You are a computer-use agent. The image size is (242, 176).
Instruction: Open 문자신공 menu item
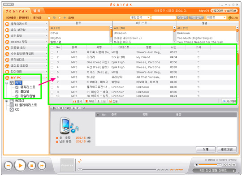coord(37,18)
